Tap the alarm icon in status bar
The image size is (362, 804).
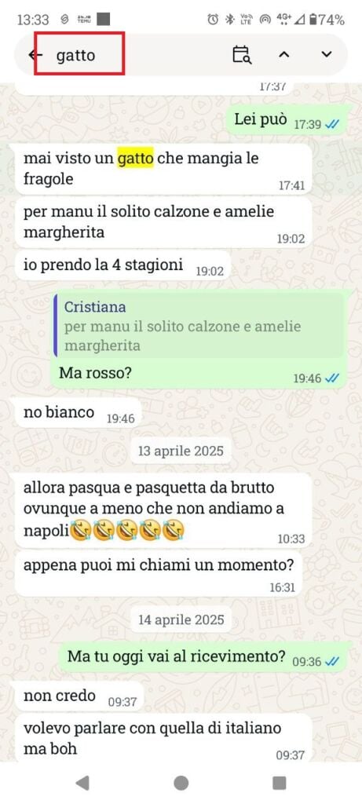(213, 20)
